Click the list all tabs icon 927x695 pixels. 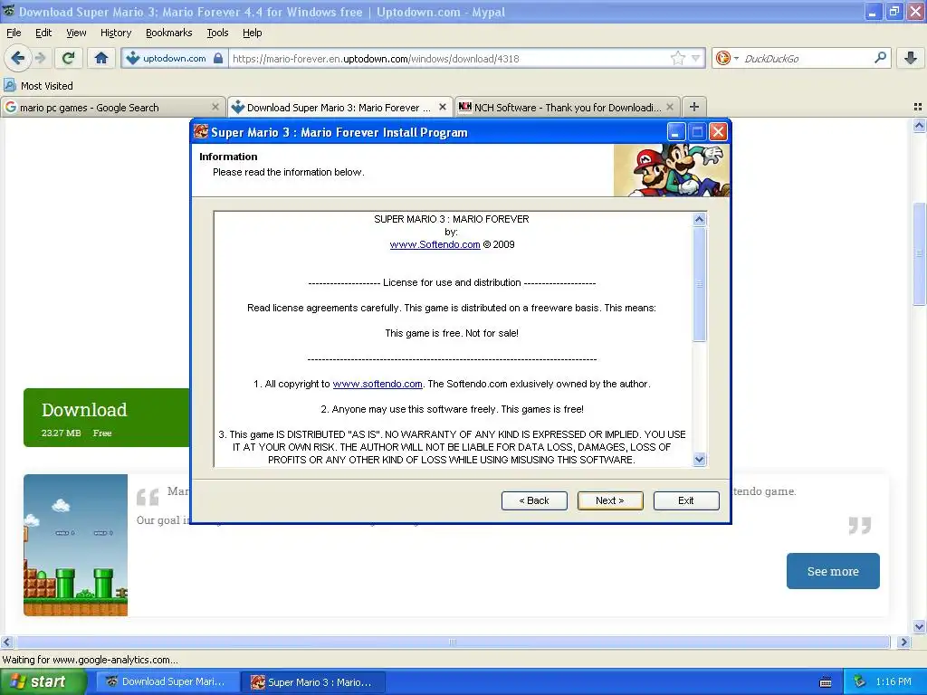click(918, 107)
